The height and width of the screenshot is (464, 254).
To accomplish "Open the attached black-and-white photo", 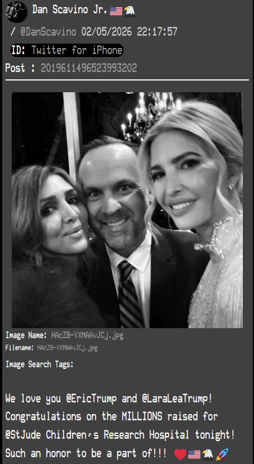I will click(x=127, y=210).
